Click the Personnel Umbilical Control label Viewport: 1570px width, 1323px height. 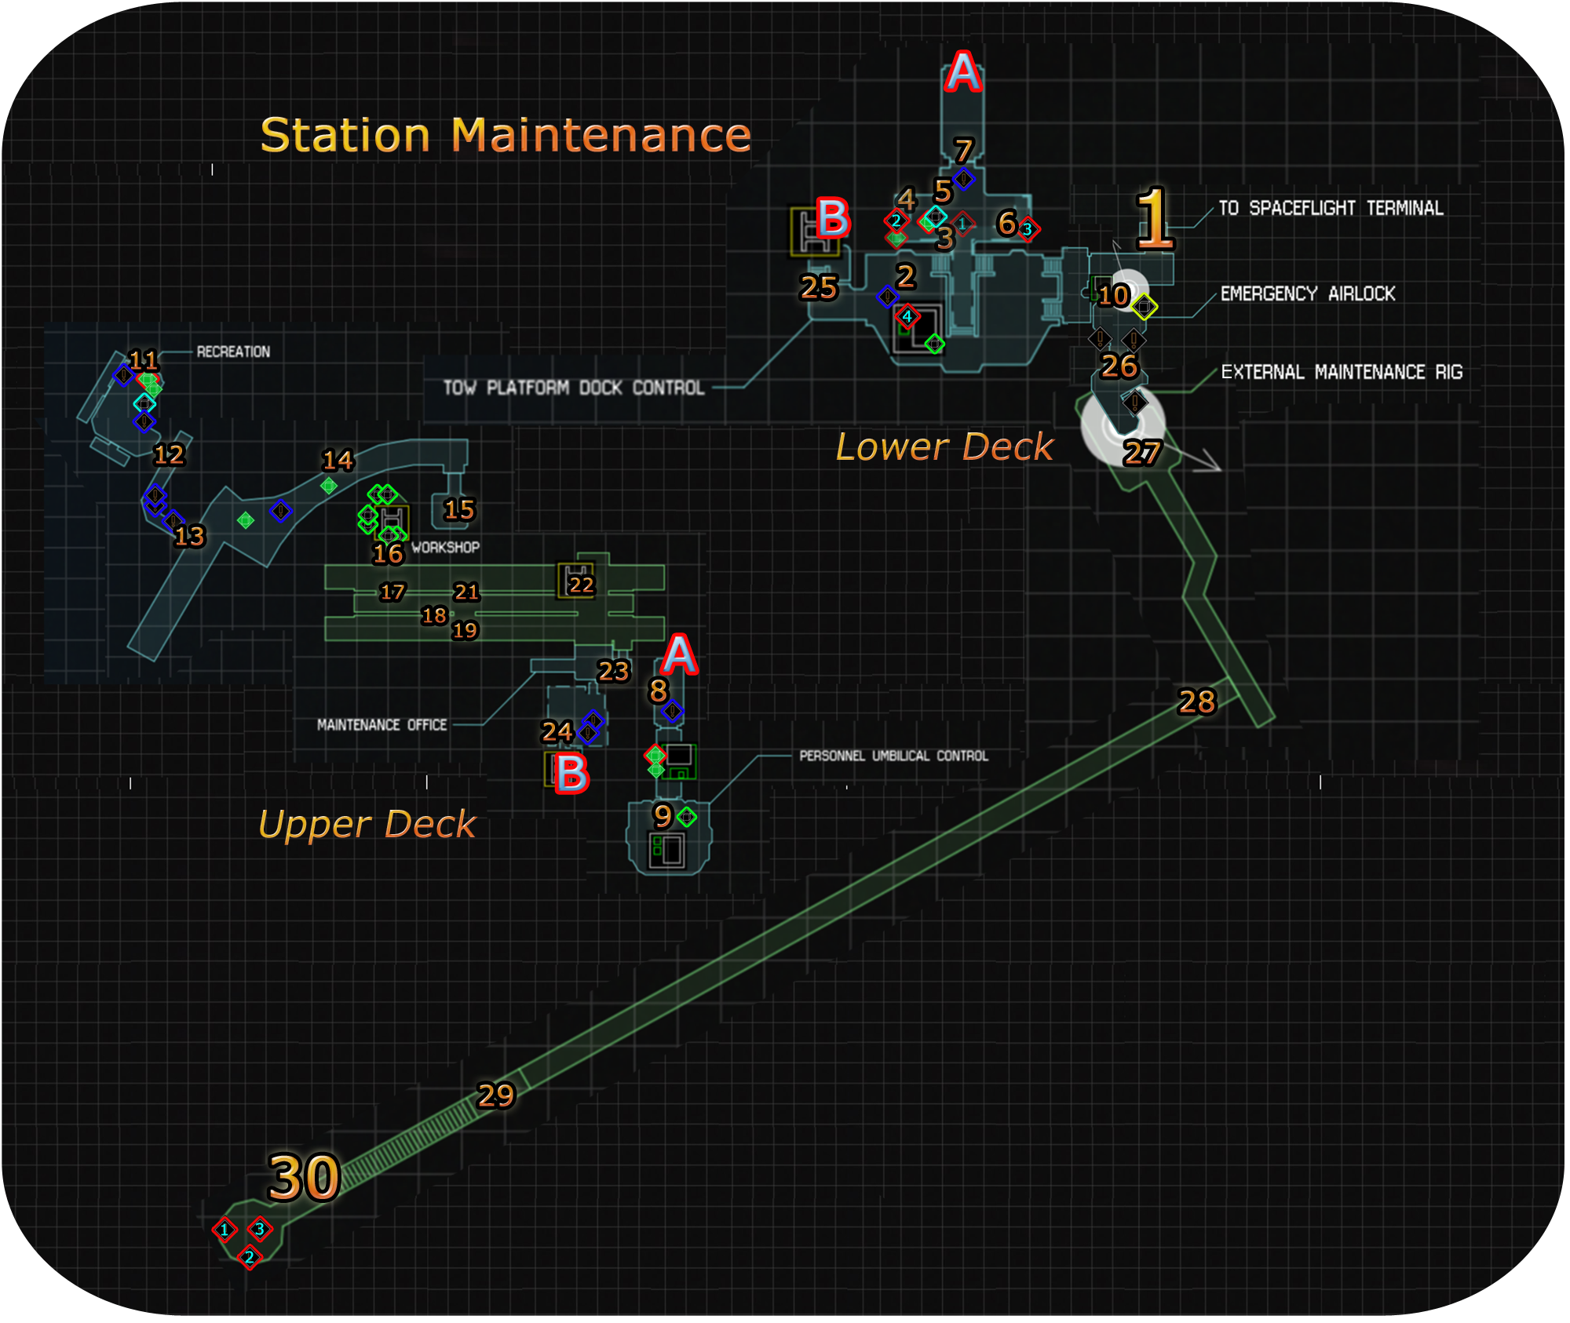[x=893, y=756]
